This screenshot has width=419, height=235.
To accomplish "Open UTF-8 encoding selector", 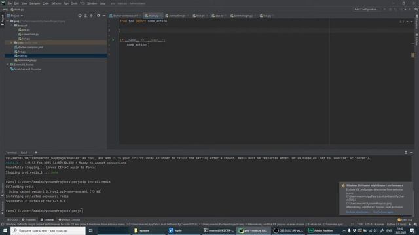I will 369,224.
